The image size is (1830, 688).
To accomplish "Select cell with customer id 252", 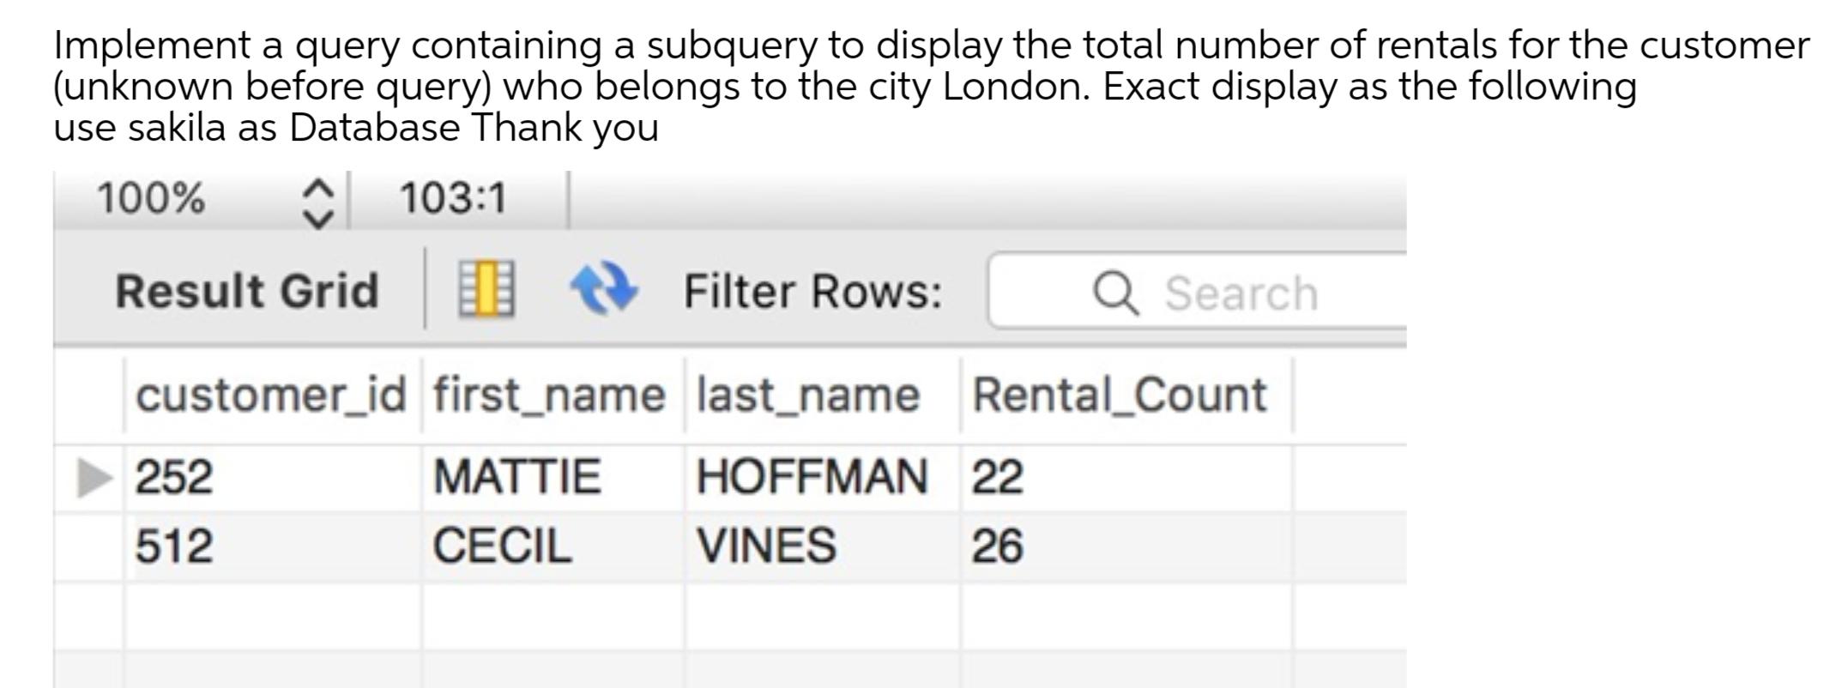I will (271, 477).
